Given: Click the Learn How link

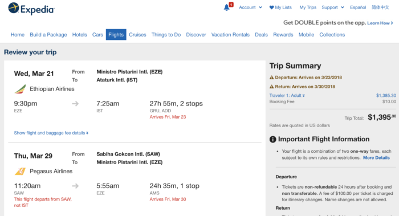Looking at the screenshot, I should pos(380,23).
